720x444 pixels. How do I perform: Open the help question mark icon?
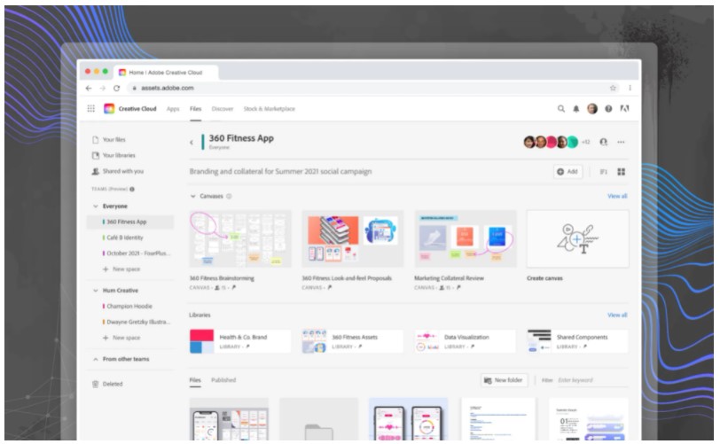(608, 109)
